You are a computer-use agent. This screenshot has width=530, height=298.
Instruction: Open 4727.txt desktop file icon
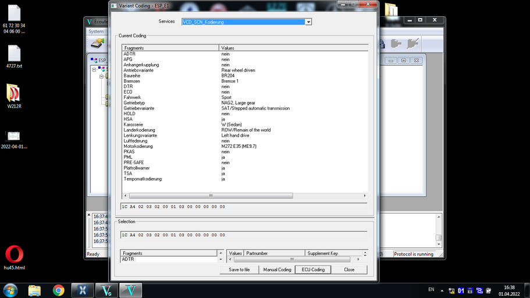(x=14, y=57)
